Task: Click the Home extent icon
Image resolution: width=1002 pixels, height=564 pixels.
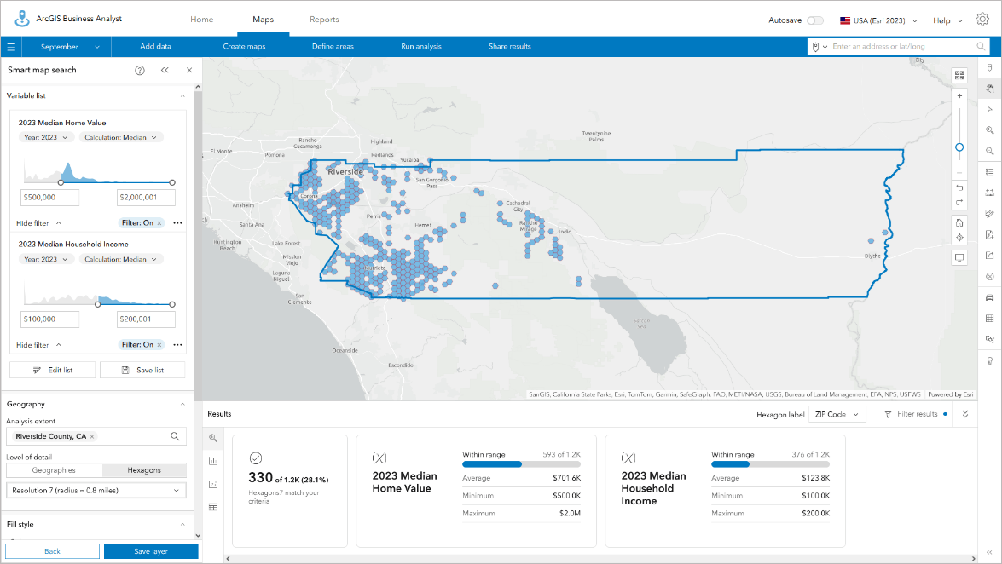Action: (x=959, y=222)
